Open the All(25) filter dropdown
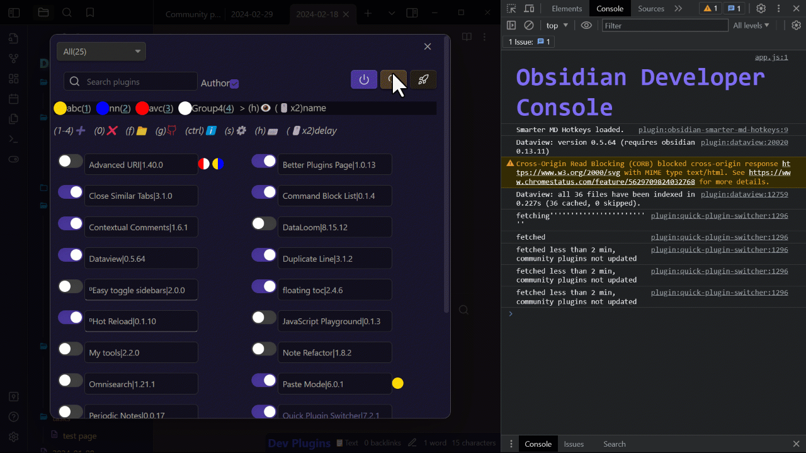806x453 pixels. pyautogui.click(x=101, y=52)
